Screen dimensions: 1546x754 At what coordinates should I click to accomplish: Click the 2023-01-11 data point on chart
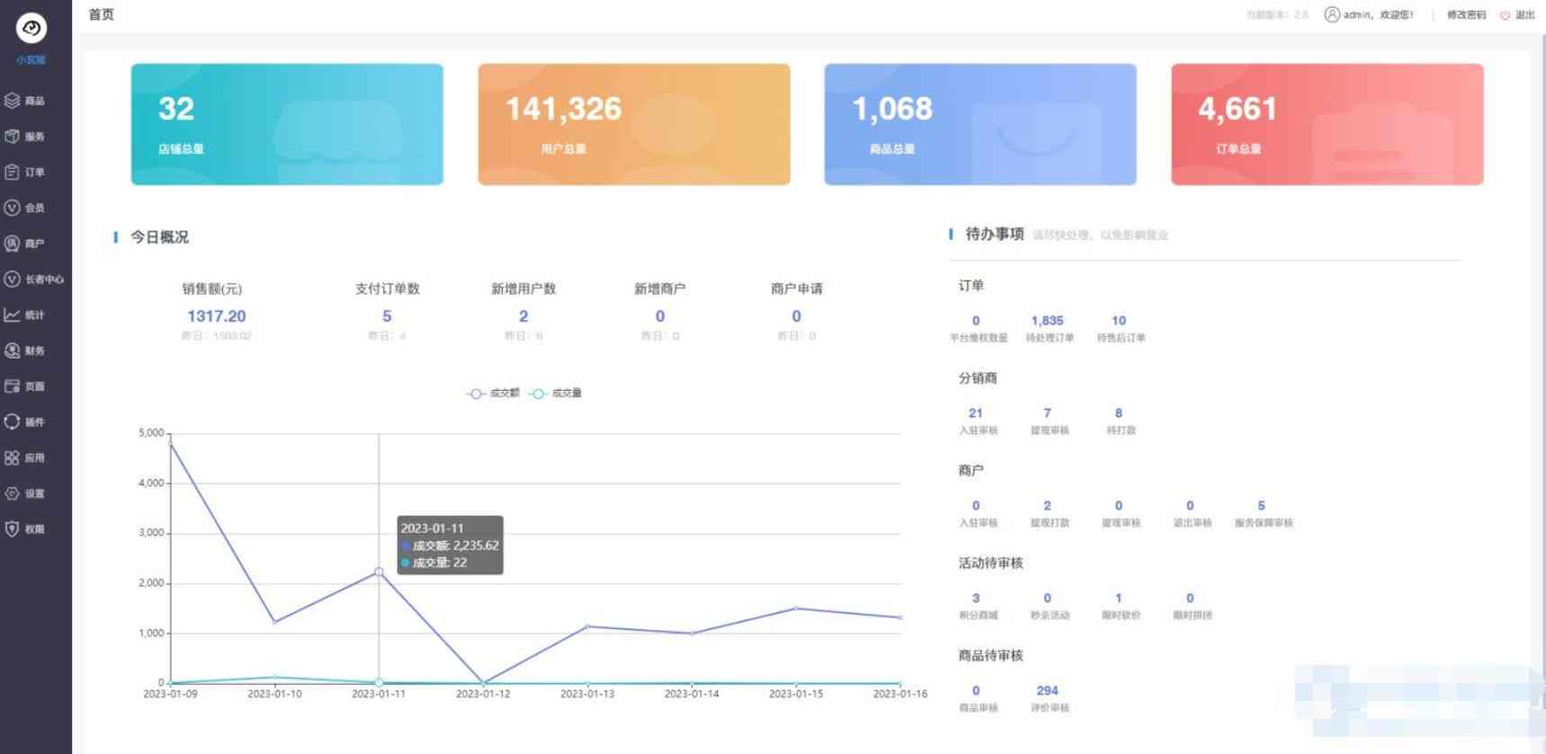pyautogui.click(x=379, y=572)
